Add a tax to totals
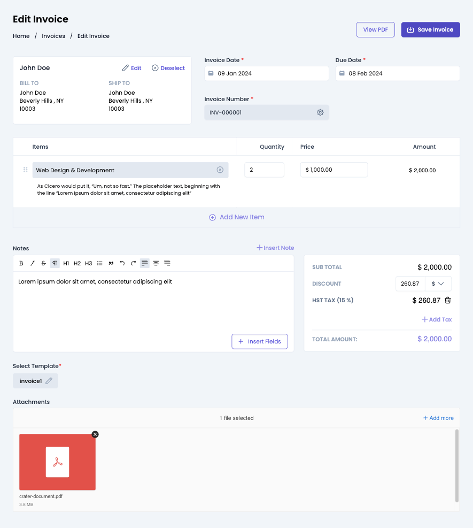The image size is (473, 528). click(437, 319)
